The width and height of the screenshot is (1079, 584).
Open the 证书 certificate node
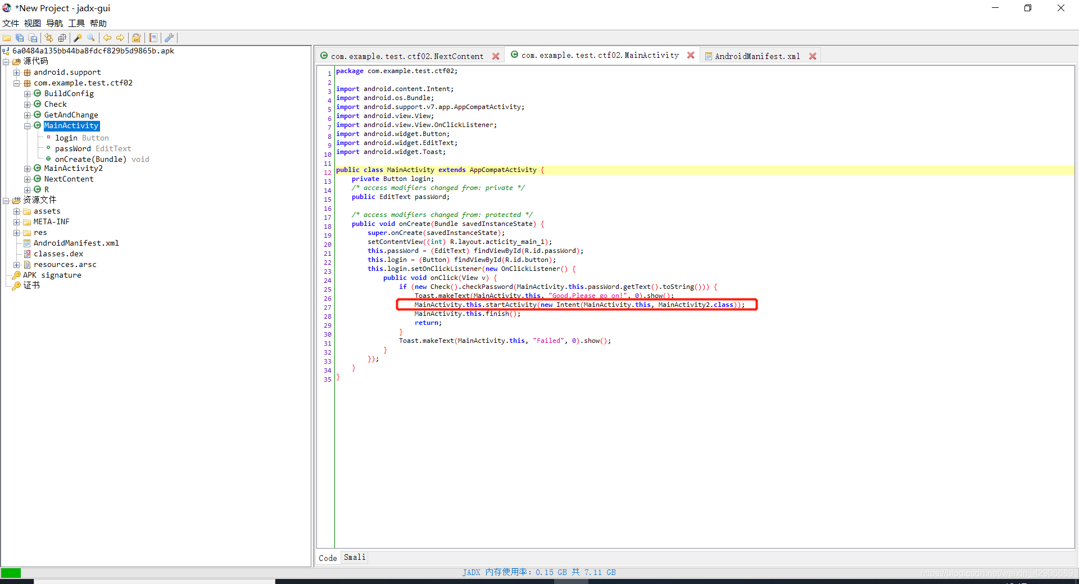31,286
